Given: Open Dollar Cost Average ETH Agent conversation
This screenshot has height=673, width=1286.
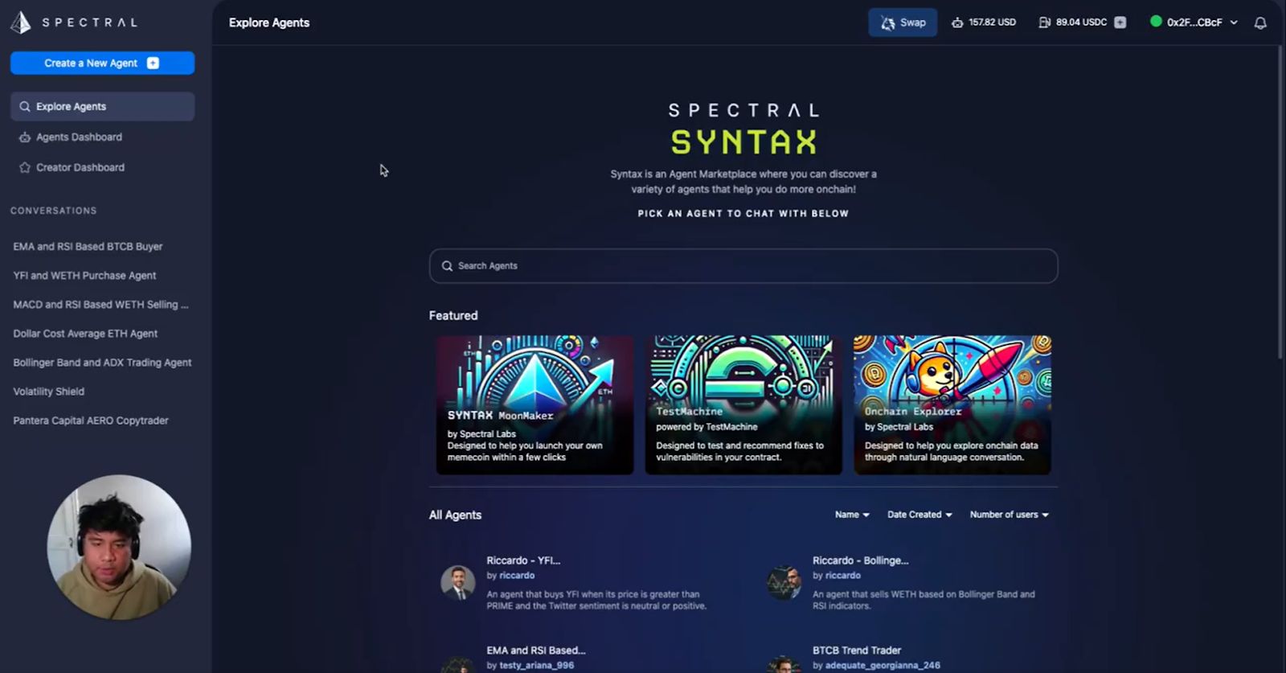Looking at the screenshot, I should point(85,334).
